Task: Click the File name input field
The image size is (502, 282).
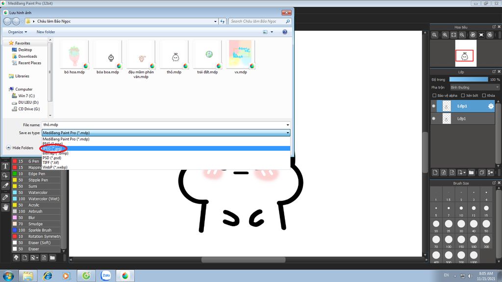Action: (166, 125)
